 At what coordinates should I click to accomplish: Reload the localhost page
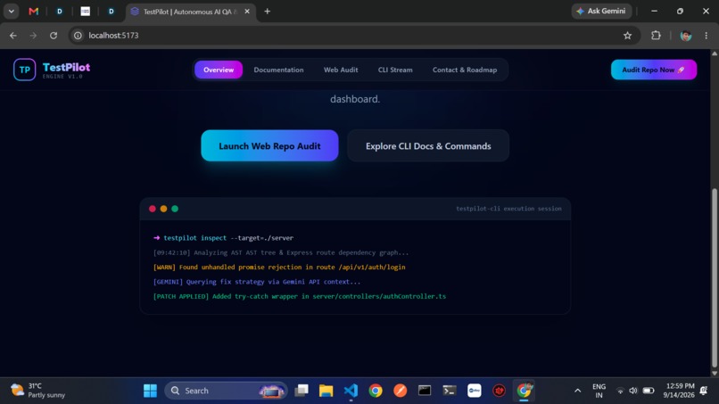[x=54, y=36]
